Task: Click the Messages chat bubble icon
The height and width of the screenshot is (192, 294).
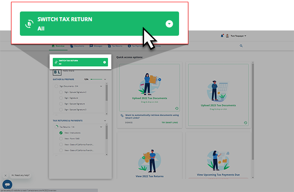Action: 91,46
